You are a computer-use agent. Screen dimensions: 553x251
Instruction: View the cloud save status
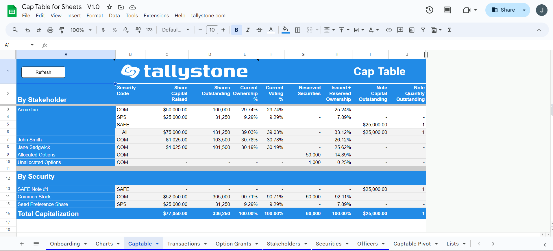[x=132, y=7]
